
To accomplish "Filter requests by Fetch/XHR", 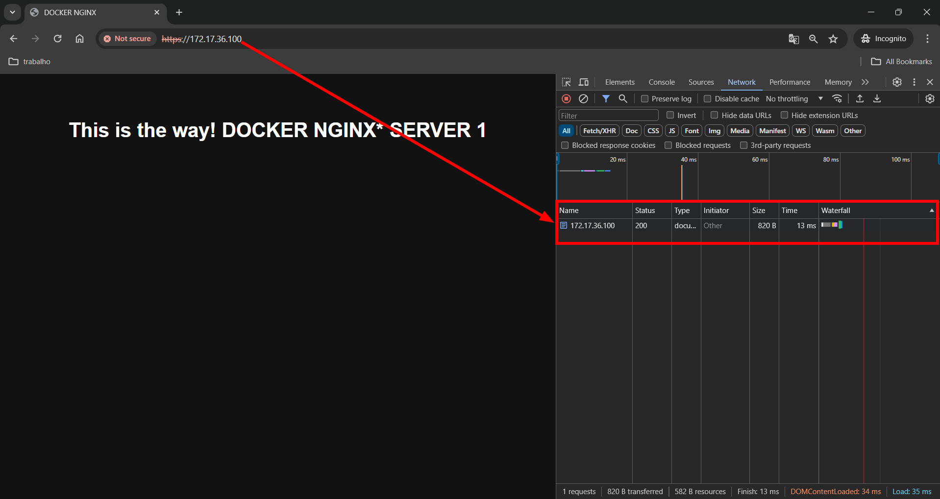I will pyautogui.click(x=599, y=131).
